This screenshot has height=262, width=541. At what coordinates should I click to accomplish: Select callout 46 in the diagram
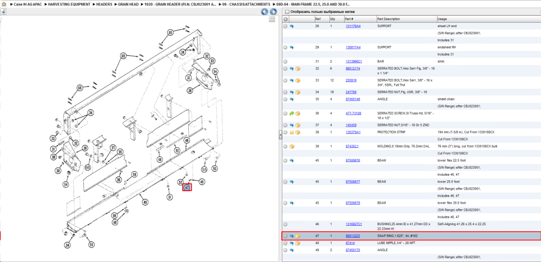pos(202,182)
